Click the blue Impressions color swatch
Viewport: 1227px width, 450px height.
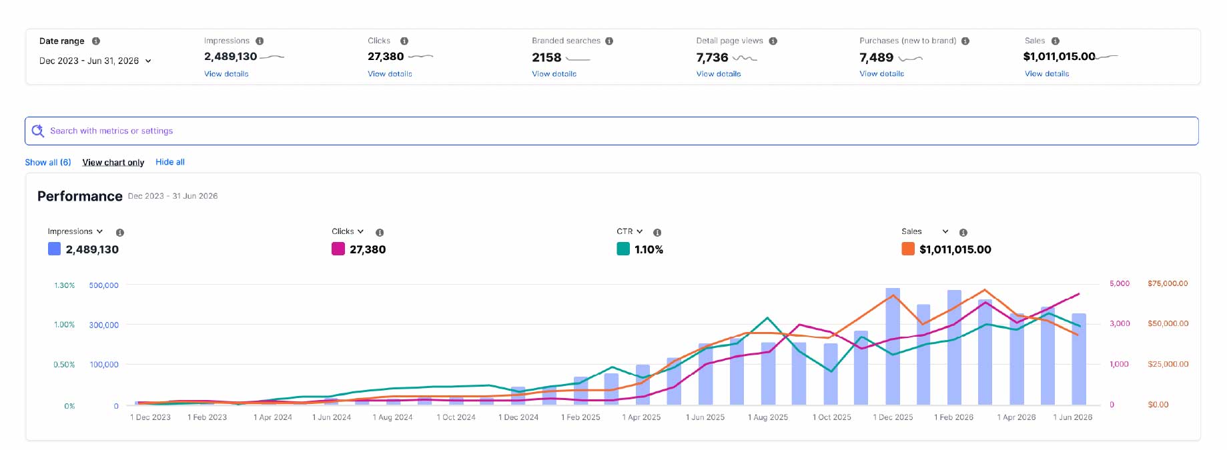(x=55, y=249)
